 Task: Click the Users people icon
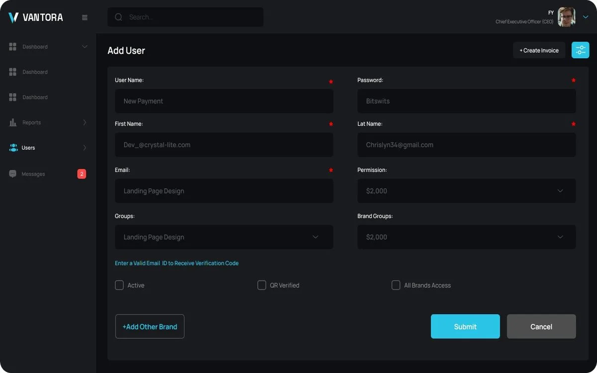click(x=13, y=148)
